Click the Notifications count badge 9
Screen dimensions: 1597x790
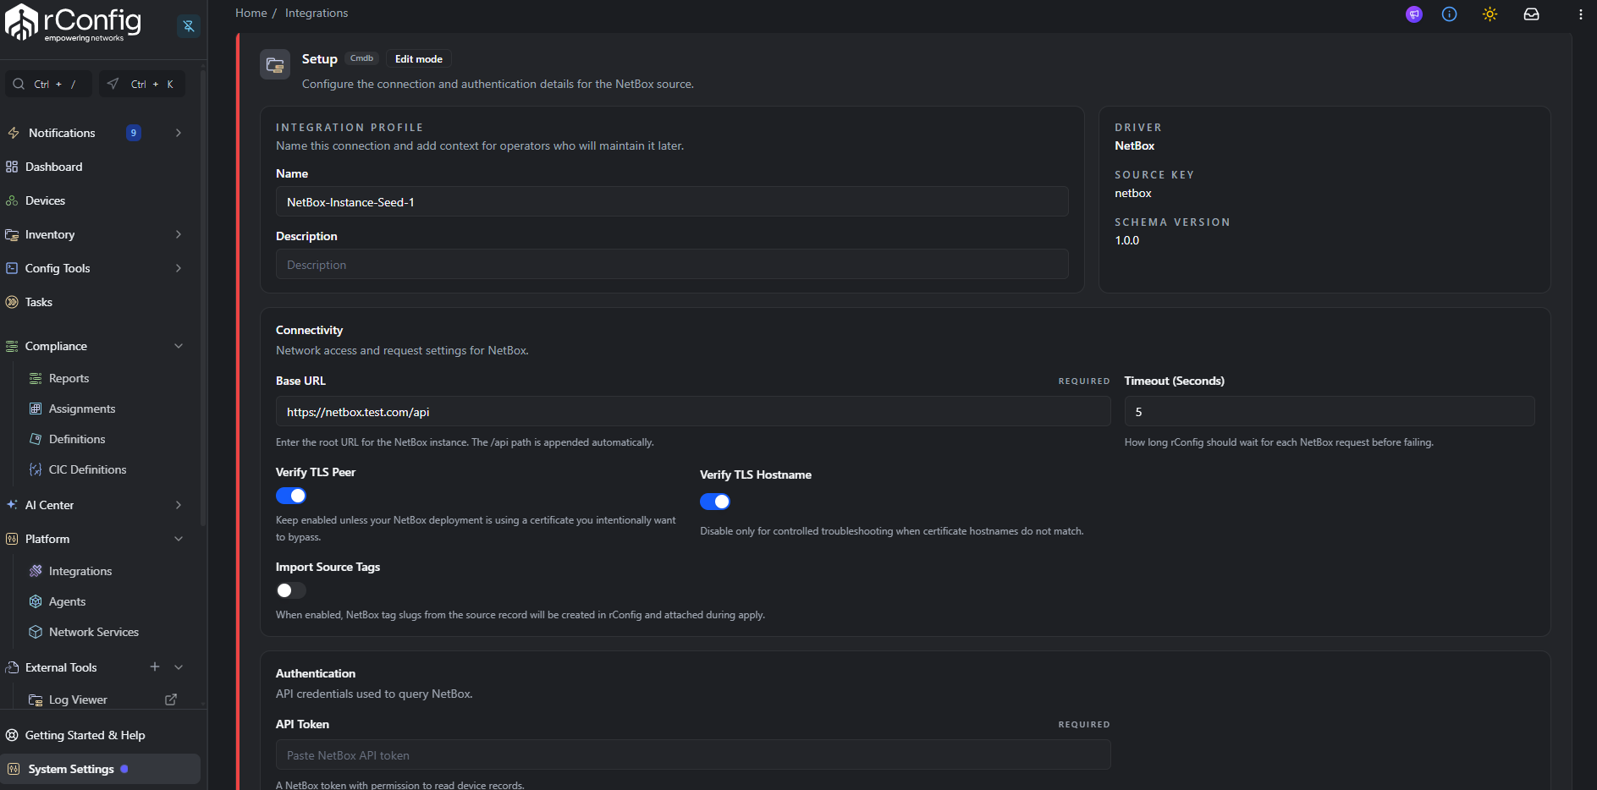pos(134,133)
